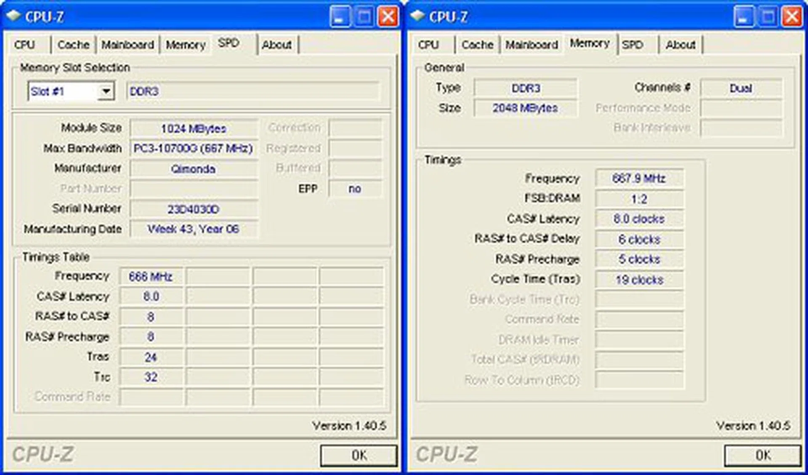Open the Memory tab in left window
Viewport: 808px width, 475px height.
pos(185,44)
